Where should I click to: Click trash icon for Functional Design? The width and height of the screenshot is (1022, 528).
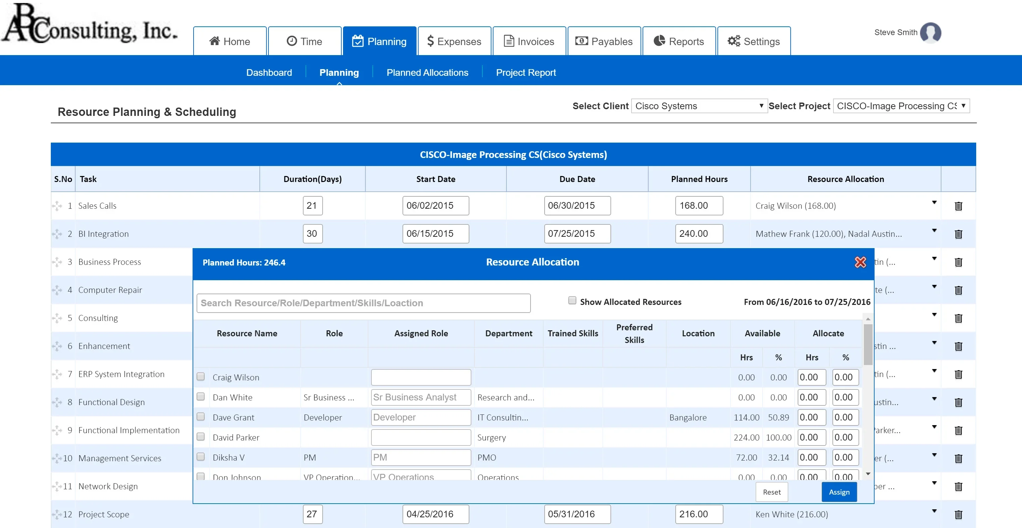tap(958, 402)
